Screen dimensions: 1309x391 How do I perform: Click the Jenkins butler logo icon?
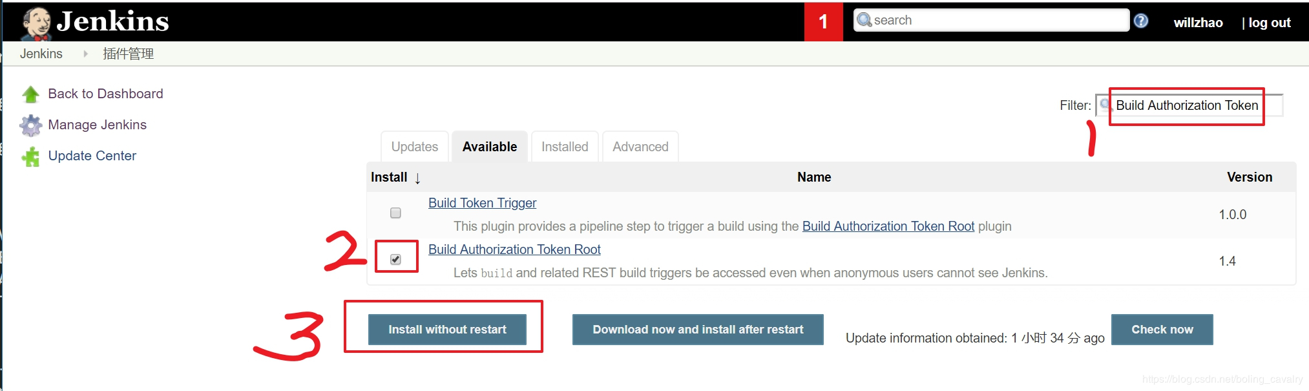tap(36, 23)
